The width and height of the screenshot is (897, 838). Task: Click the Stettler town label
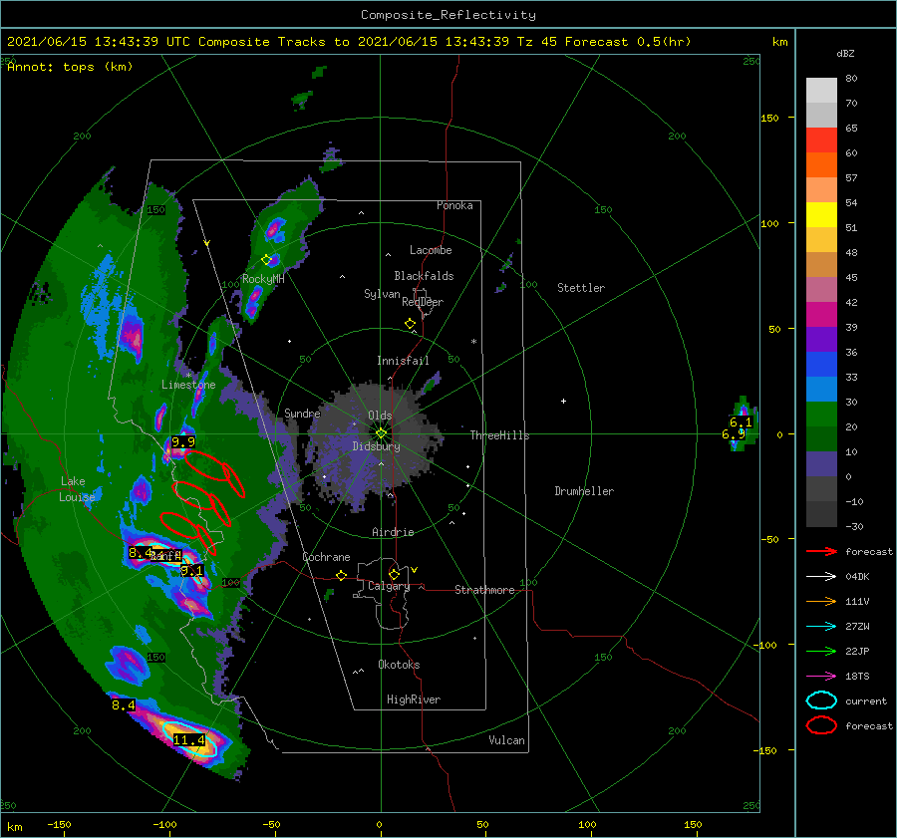click(581, 288)
